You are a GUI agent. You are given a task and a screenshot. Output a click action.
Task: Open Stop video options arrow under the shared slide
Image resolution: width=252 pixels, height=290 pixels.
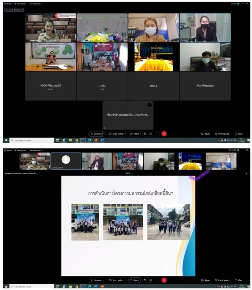125,280
